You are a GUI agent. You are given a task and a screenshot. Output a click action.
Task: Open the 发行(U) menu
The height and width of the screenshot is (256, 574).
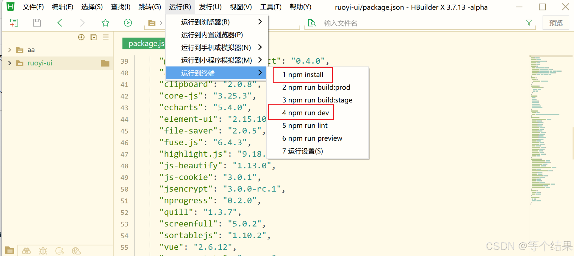point(210,7)
